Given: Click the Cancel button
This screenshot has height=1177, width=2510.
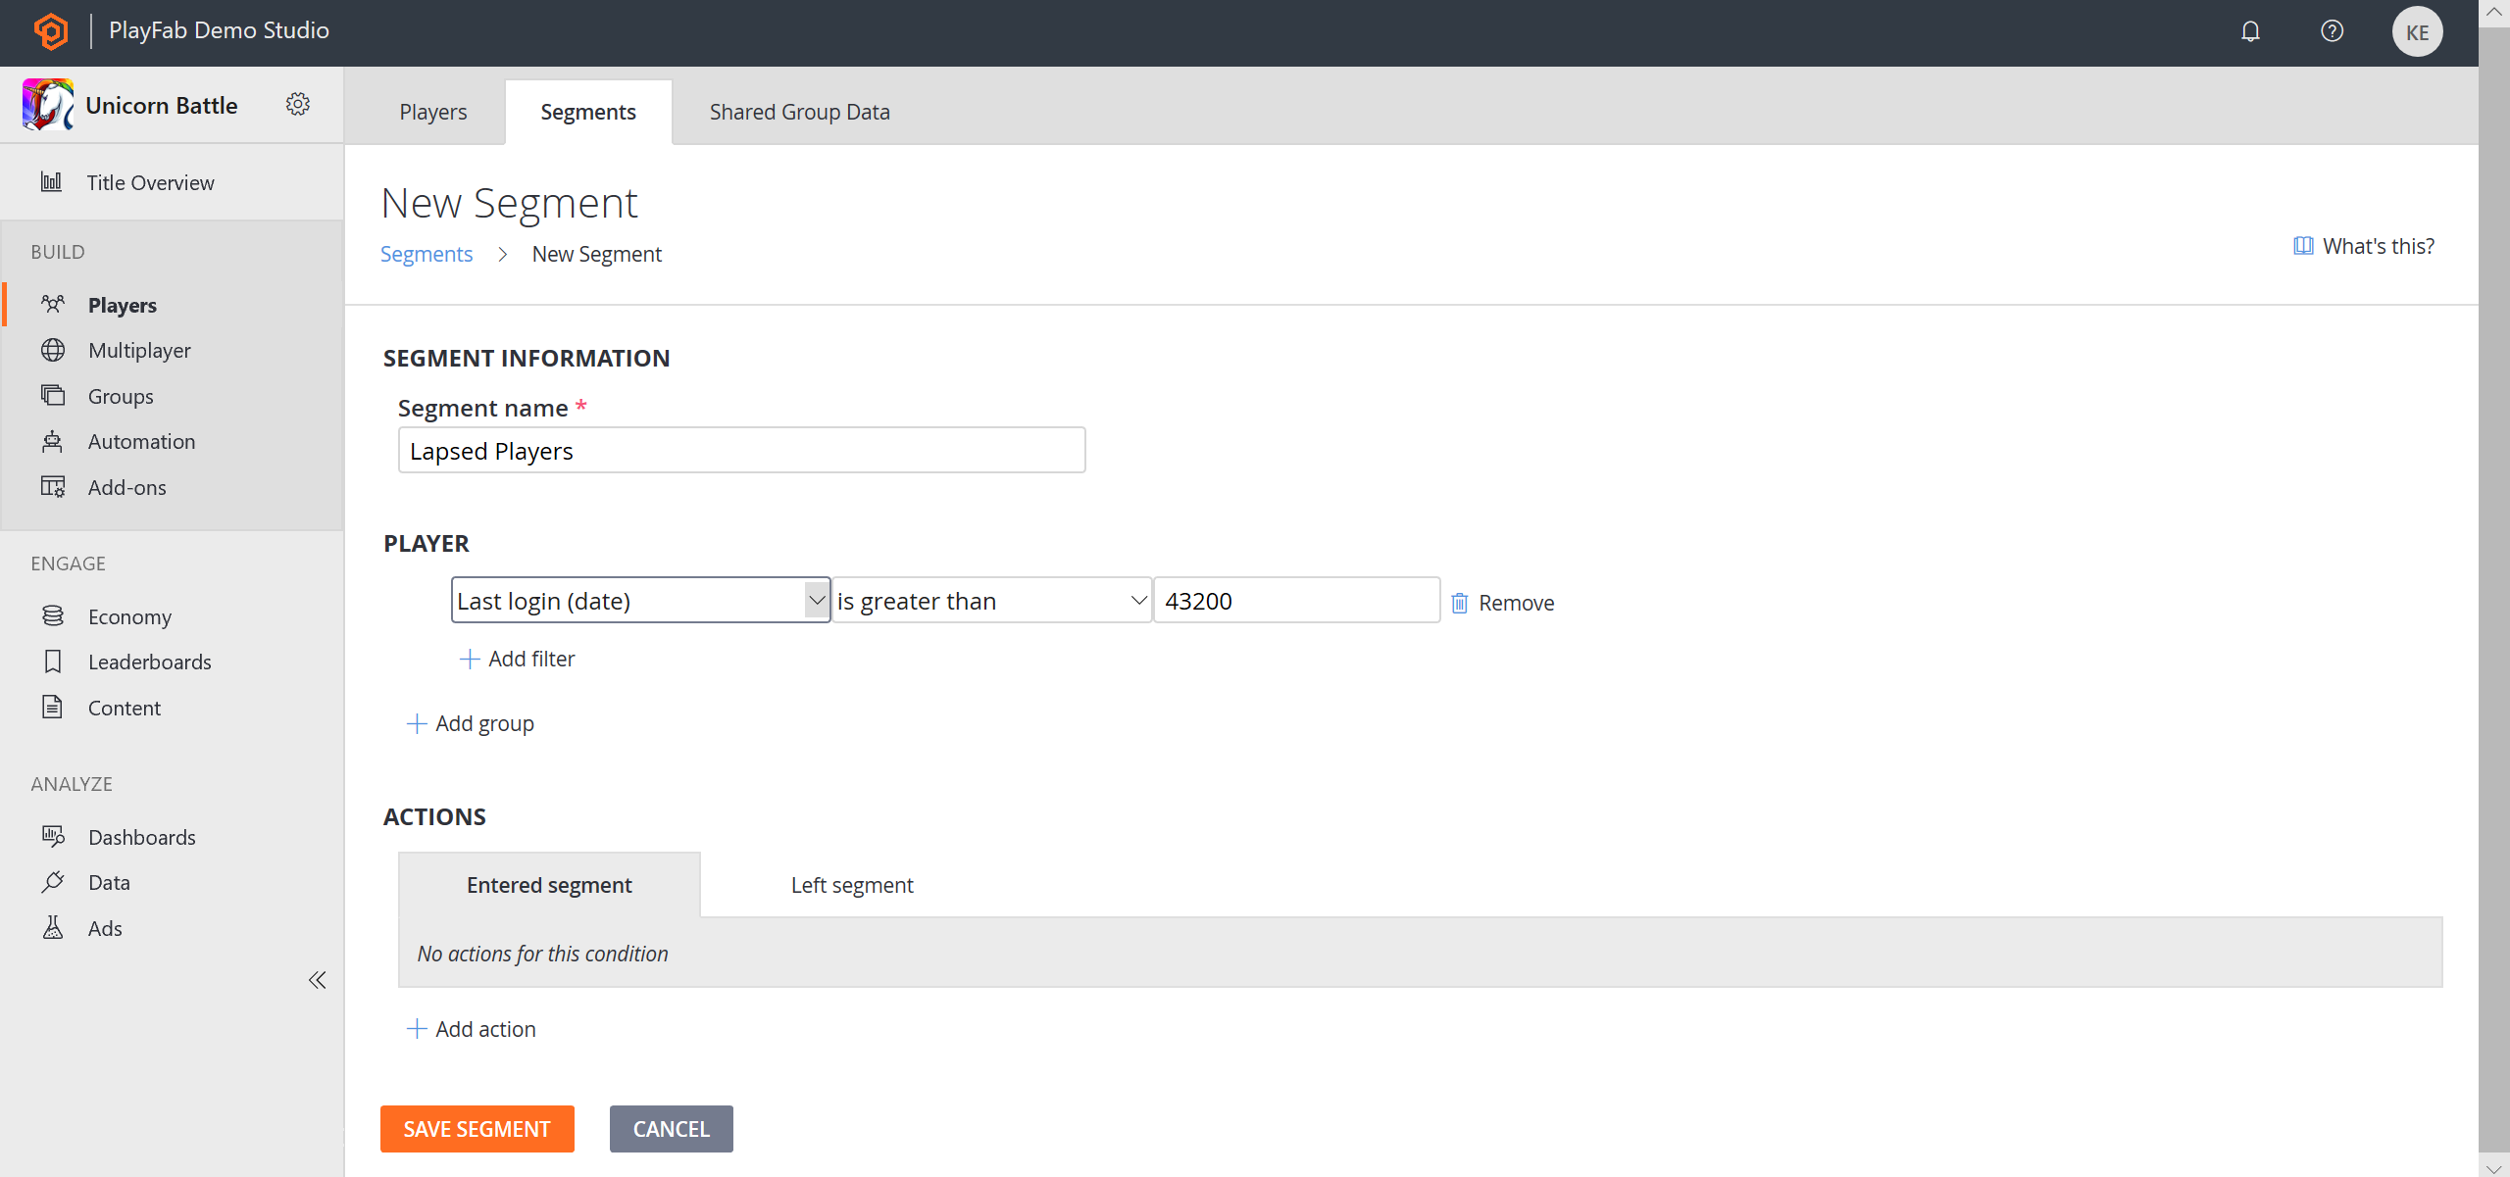Looking at the screenshot, I should click(669, 1129).
